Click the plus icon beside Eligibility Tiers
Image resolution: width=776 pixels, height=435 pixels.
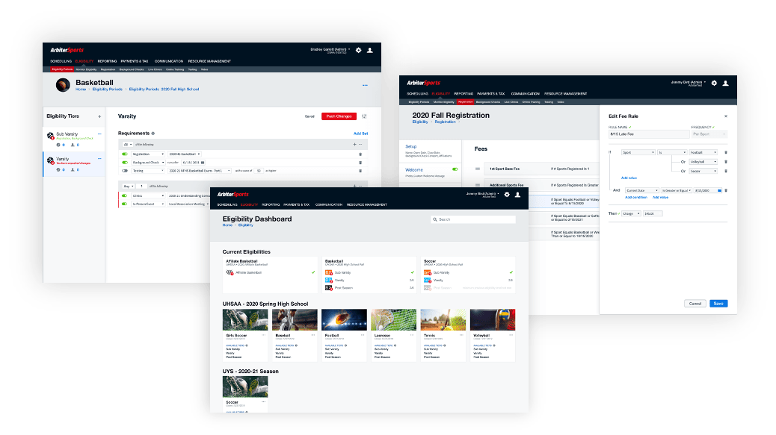click(x=99, y=116)
